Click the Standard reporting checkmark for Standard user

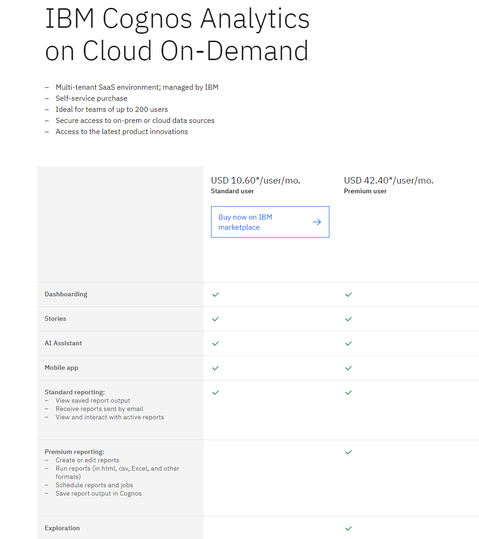pyautogui.click(x=215, y=392)
